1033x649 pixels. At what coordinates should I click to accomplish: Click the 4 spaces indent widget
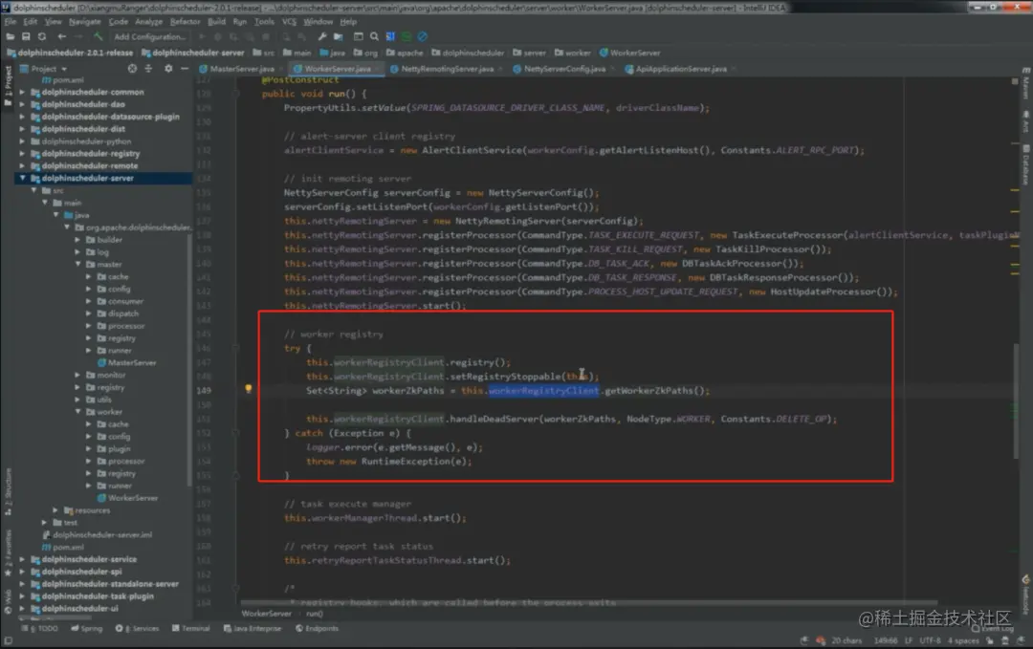point(963,640)
